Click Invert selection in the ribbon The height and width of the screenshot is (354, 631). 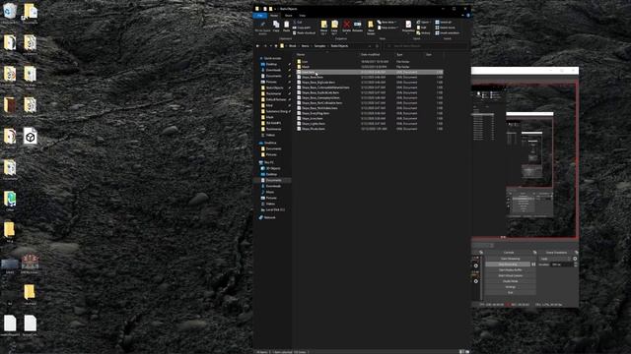point(447,32)
